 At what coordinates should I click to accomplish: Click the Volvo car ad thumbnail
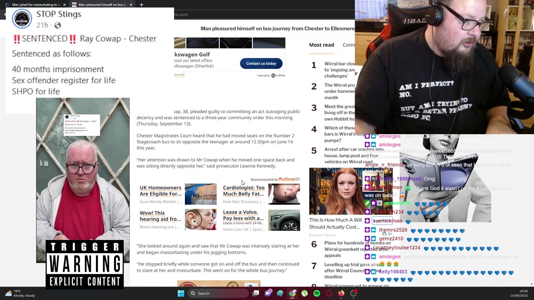coord(284,220)
